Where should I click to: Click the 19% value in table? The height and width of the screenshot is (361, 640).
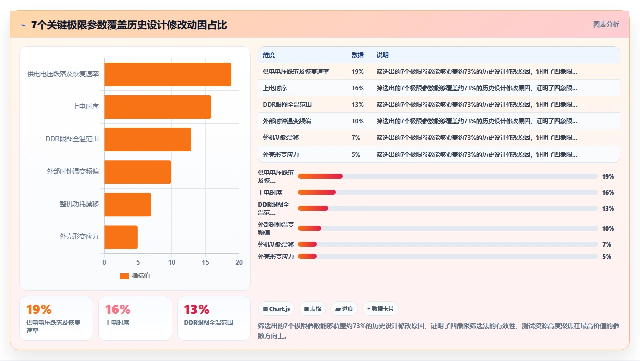tap(358, 72)
